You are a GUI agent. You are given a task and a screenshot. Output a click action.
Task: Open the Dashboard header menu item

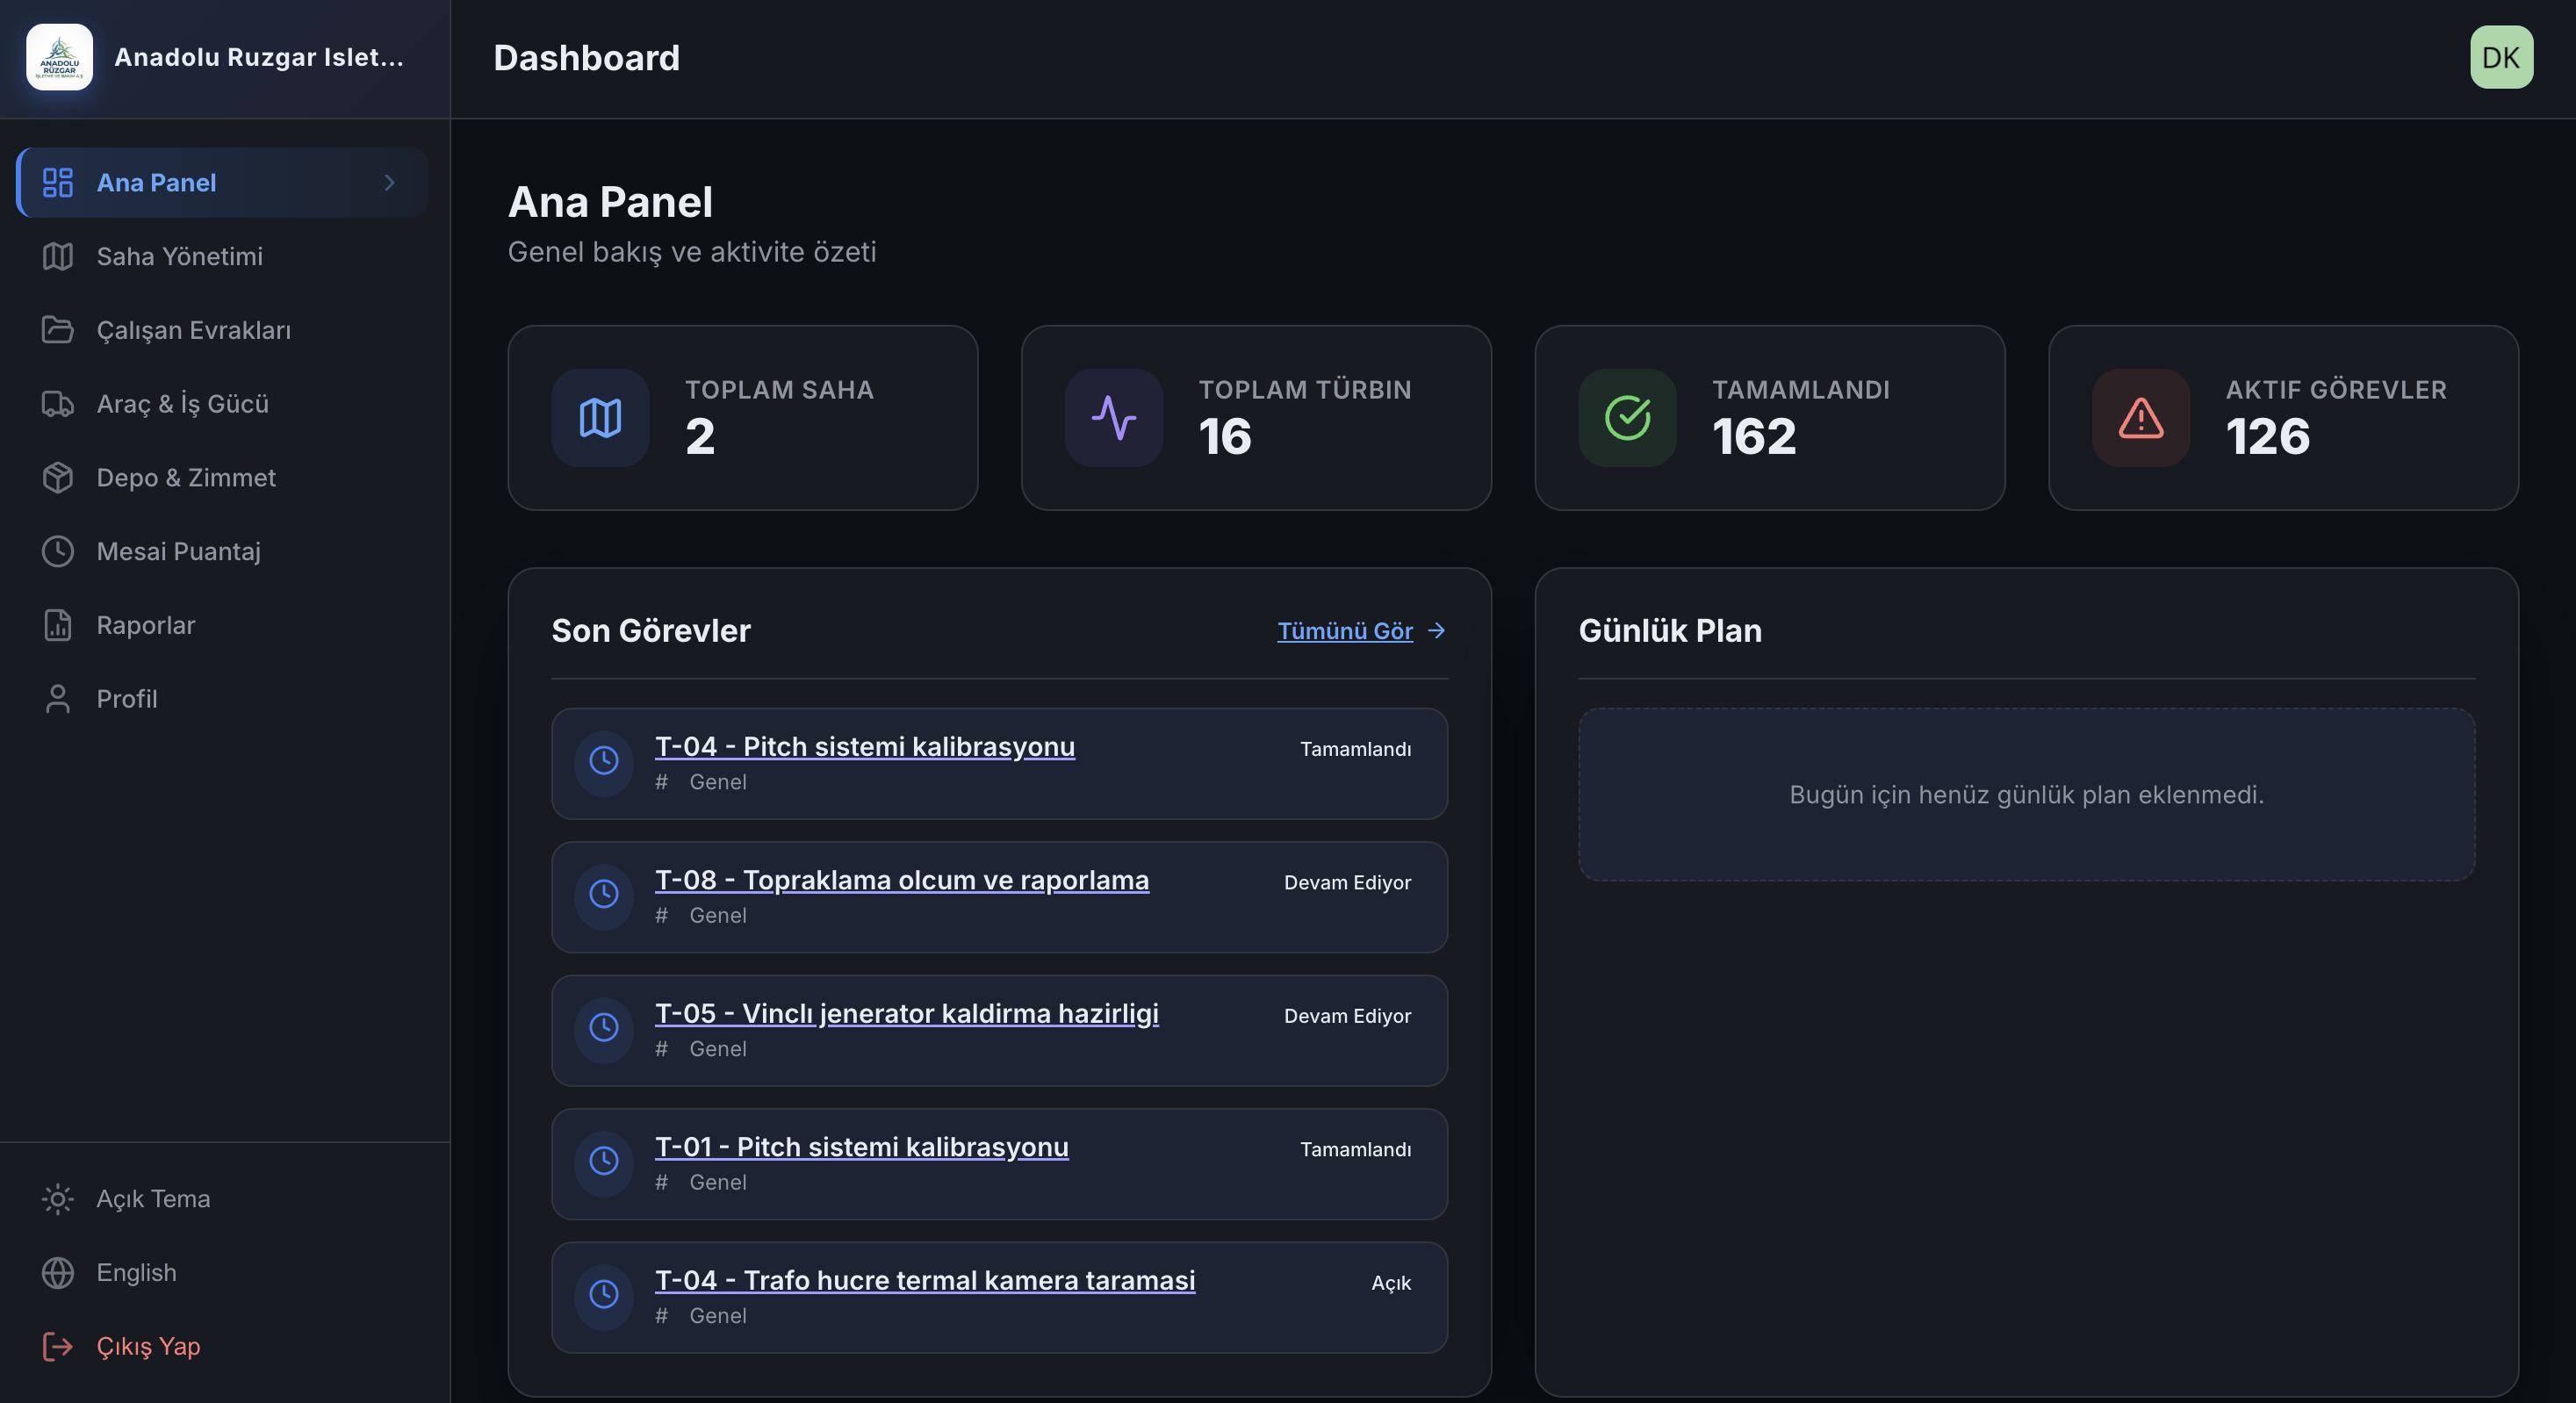586,57
